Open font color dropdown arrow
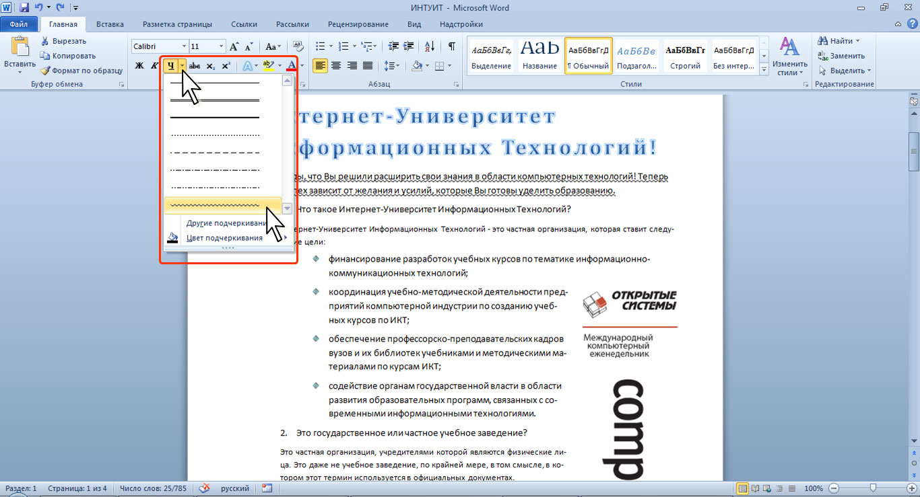This screenshot has height=497, width=920. tap(302, 66)
